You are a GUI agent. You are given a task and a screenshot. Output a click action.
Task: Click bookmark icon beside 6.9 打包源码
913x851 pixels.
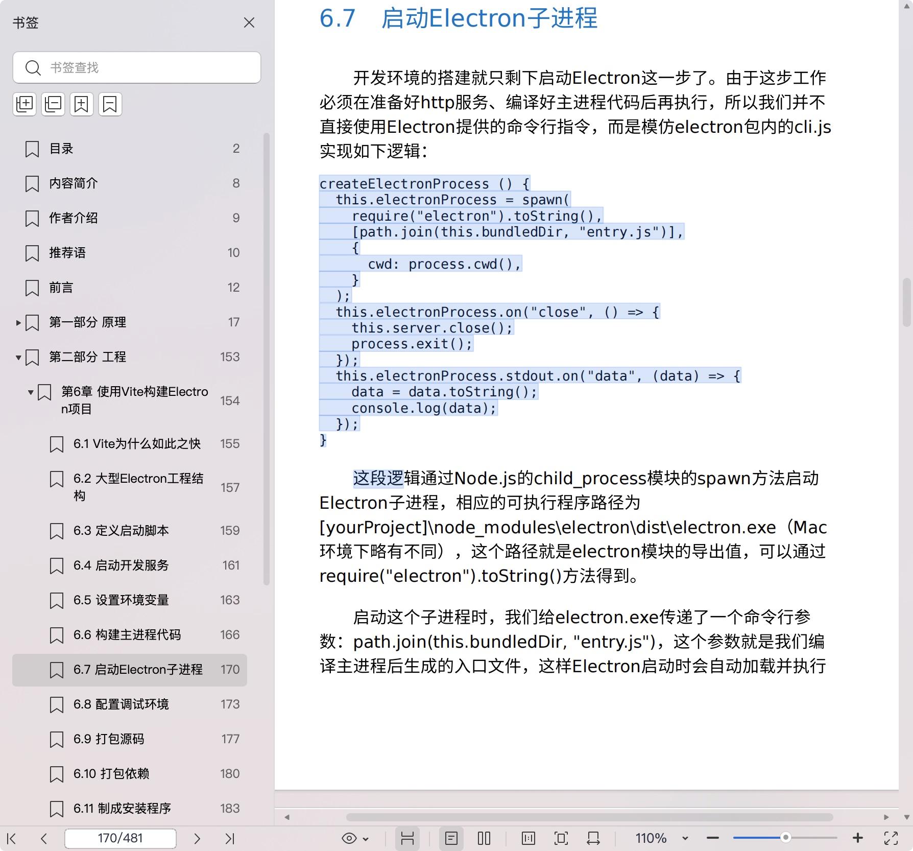click(57, 740)
